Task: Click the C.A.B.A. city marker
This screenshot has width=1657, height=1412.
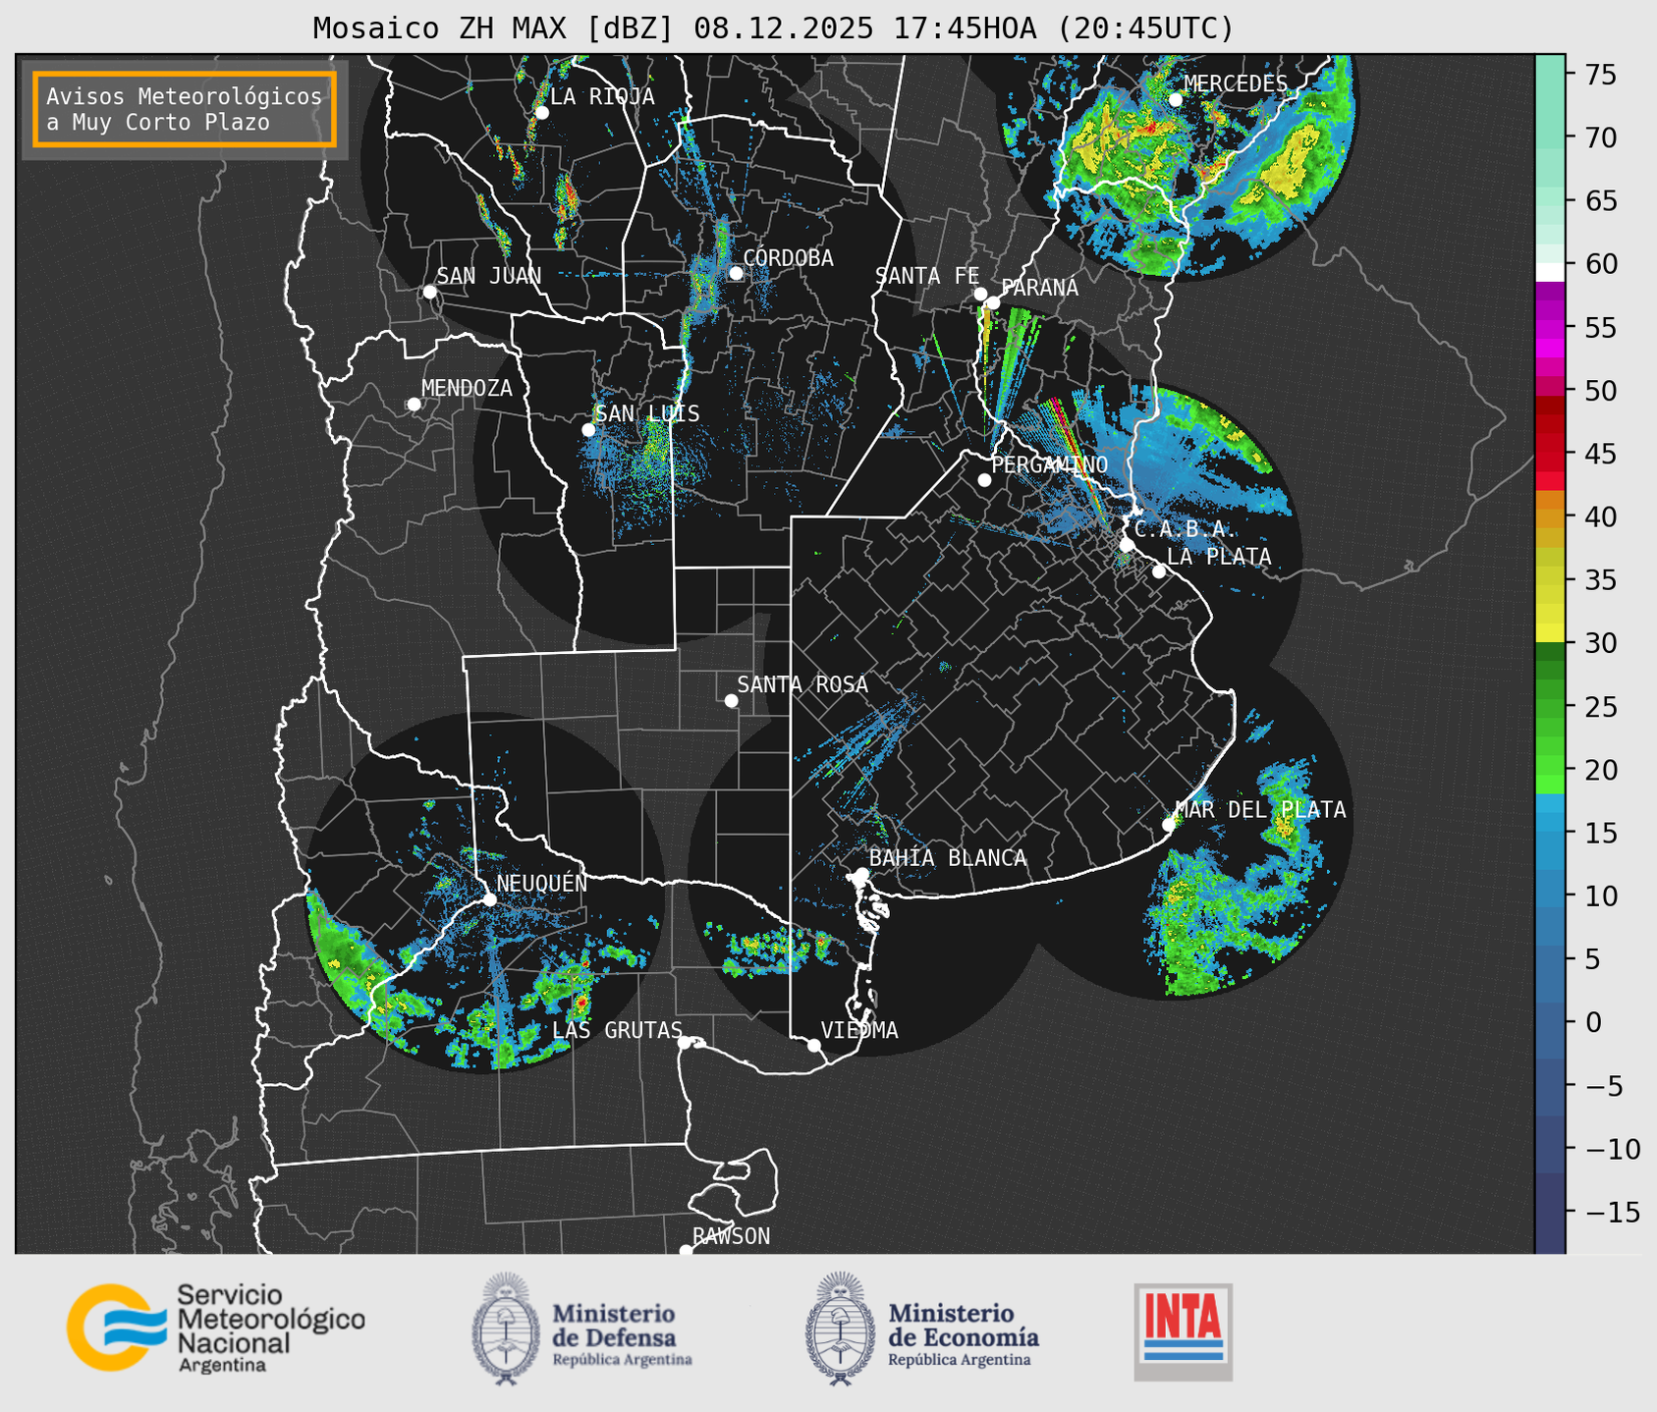Action: pyautogui.click(x=1127, y=545)
